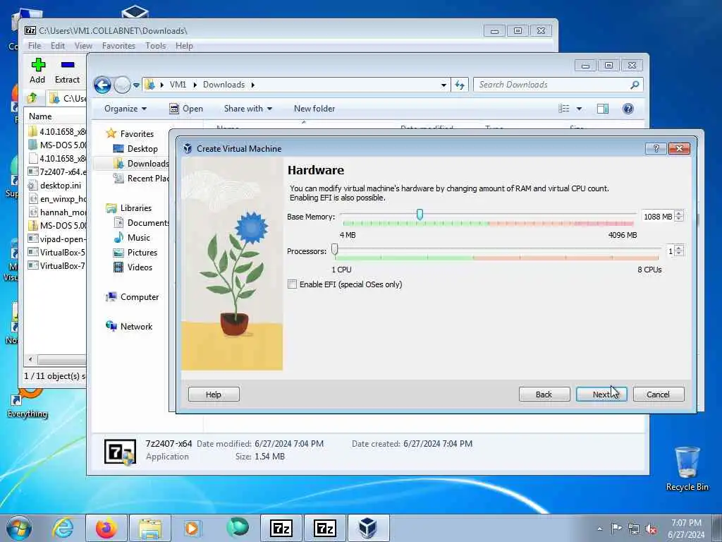Select Computer in navigation pane

pyautogui.click(x=133, y=297)
